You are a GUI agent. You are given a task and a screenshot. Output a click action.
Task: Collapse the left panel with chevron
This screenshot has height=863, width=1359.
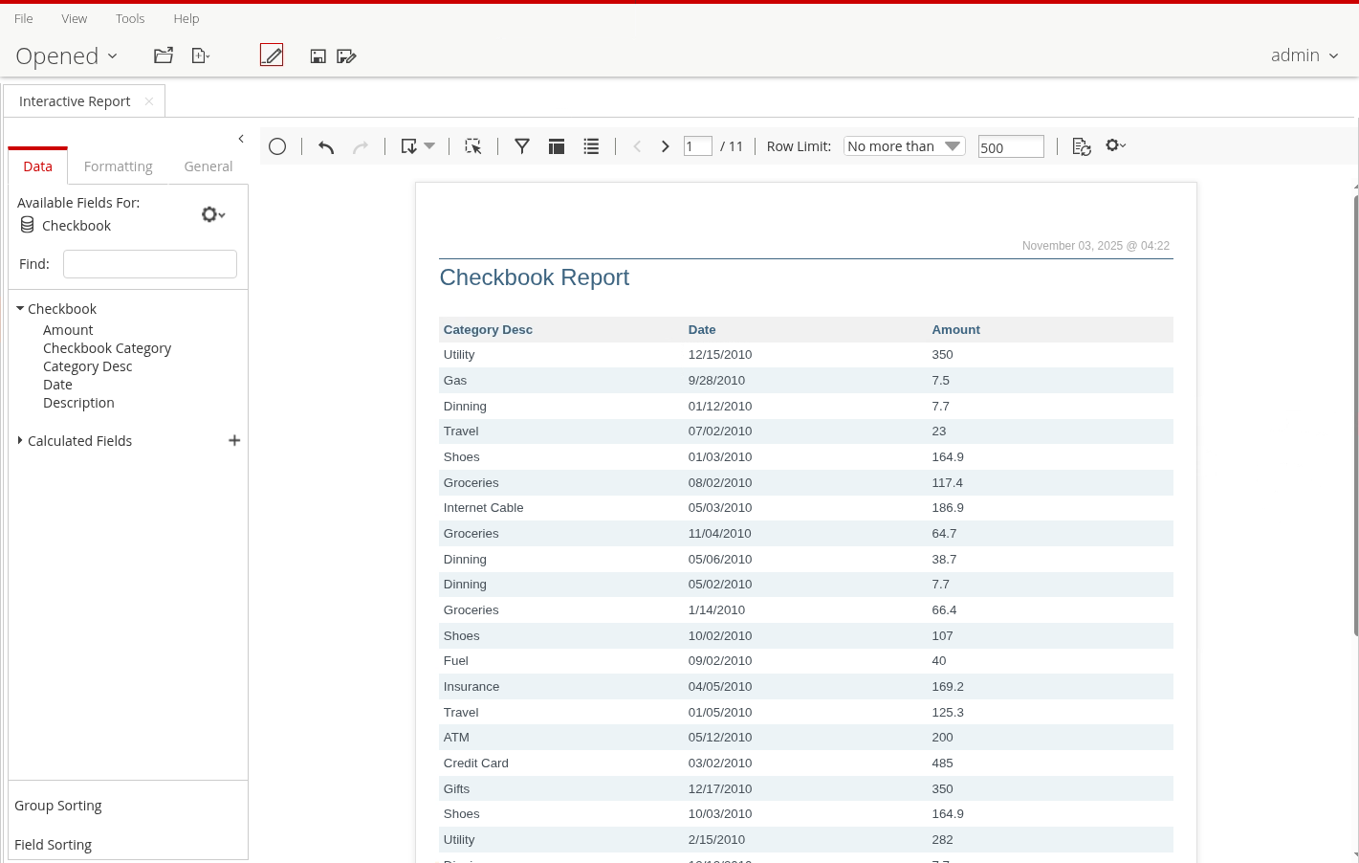pos(241,139)
